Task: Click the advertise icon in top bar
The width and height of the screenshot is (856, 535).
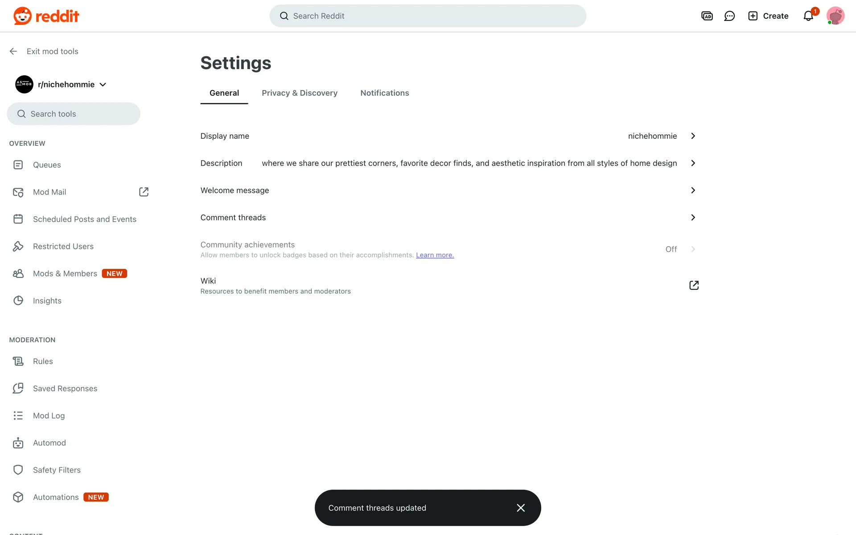Action: coord(707,16)
